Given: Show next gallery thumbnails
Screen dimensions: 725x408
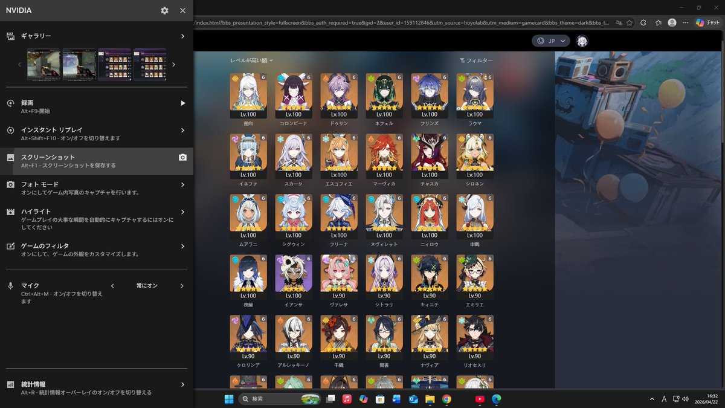Looking at the screenshot, I should tap(174, 65).
